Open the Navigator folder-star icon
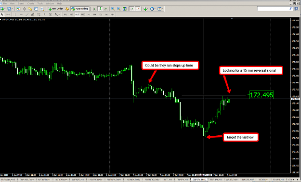Viewport: 301px width, 182px height. 30,9
